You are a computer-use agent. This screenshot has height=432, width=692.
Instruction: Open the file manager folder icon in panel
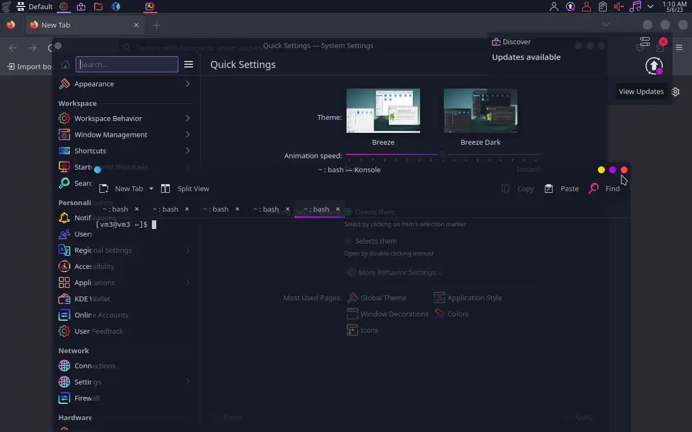coord(98,6)
